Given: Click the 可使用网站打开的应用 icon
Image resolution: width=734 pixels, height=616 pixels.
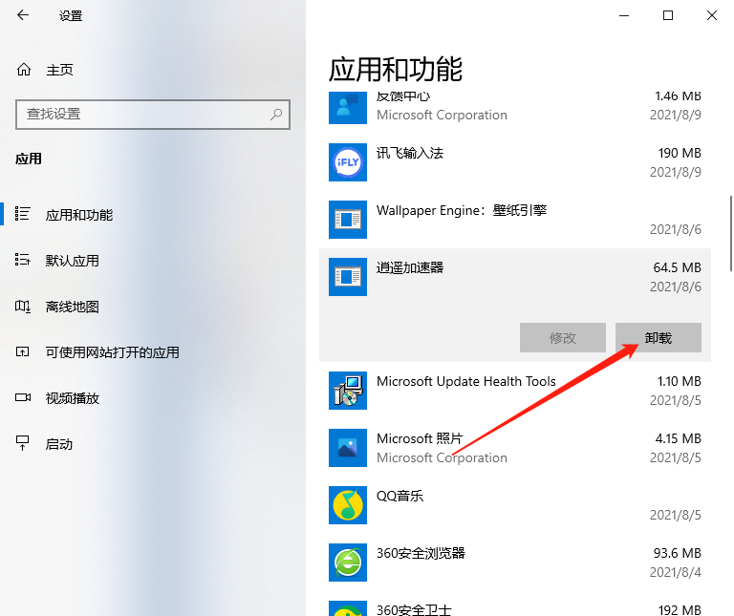Looking at the screenshot, I should (23, 351).
